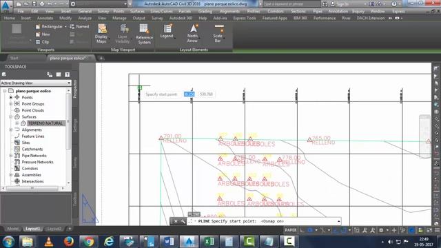Open VLC media player from taskbar
Image resolution: width=441 pixels, height=248 pixels.
49,242
